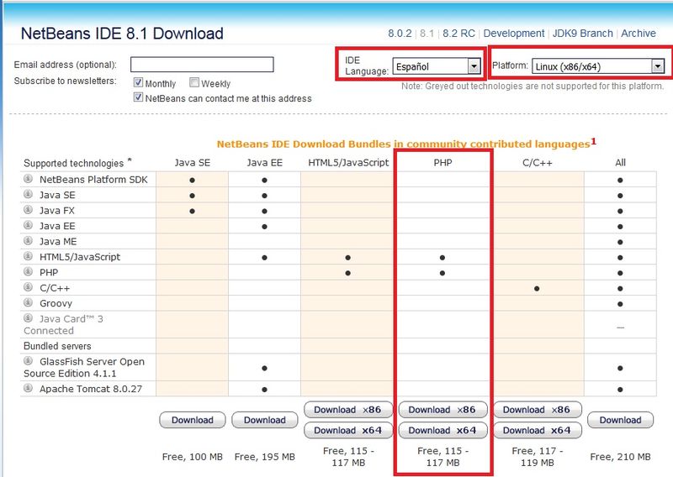Viewport: 673px width, 477px height.
Task: Click info icon beside Java Card 3 Connected
Action: click(x=28, y=318)
